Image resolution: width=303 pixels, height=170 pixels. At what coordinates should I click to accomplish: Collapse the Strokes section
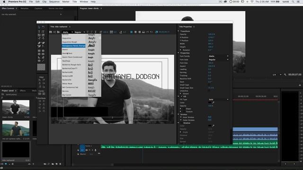(178, 114)
